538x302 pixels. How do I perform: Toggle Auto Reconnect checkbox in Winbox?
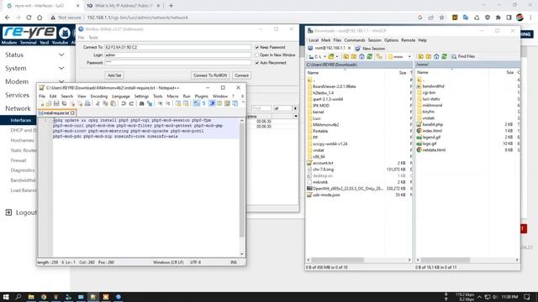click(x=257, y=63)
